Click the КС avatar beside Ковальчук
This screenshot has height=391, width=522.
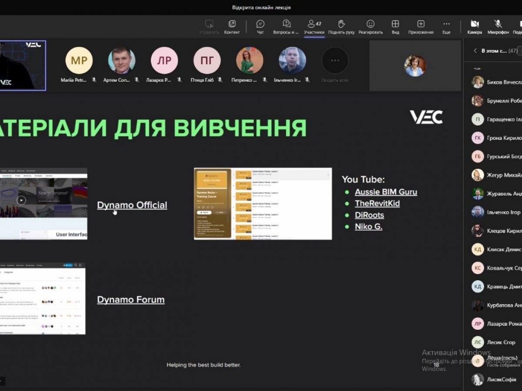tap(478, 268)
